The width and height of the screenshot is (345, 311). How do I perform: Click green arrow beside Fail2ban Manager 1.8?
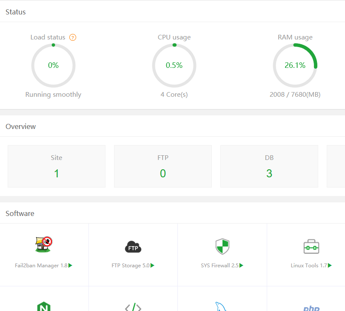pos(71,266)
